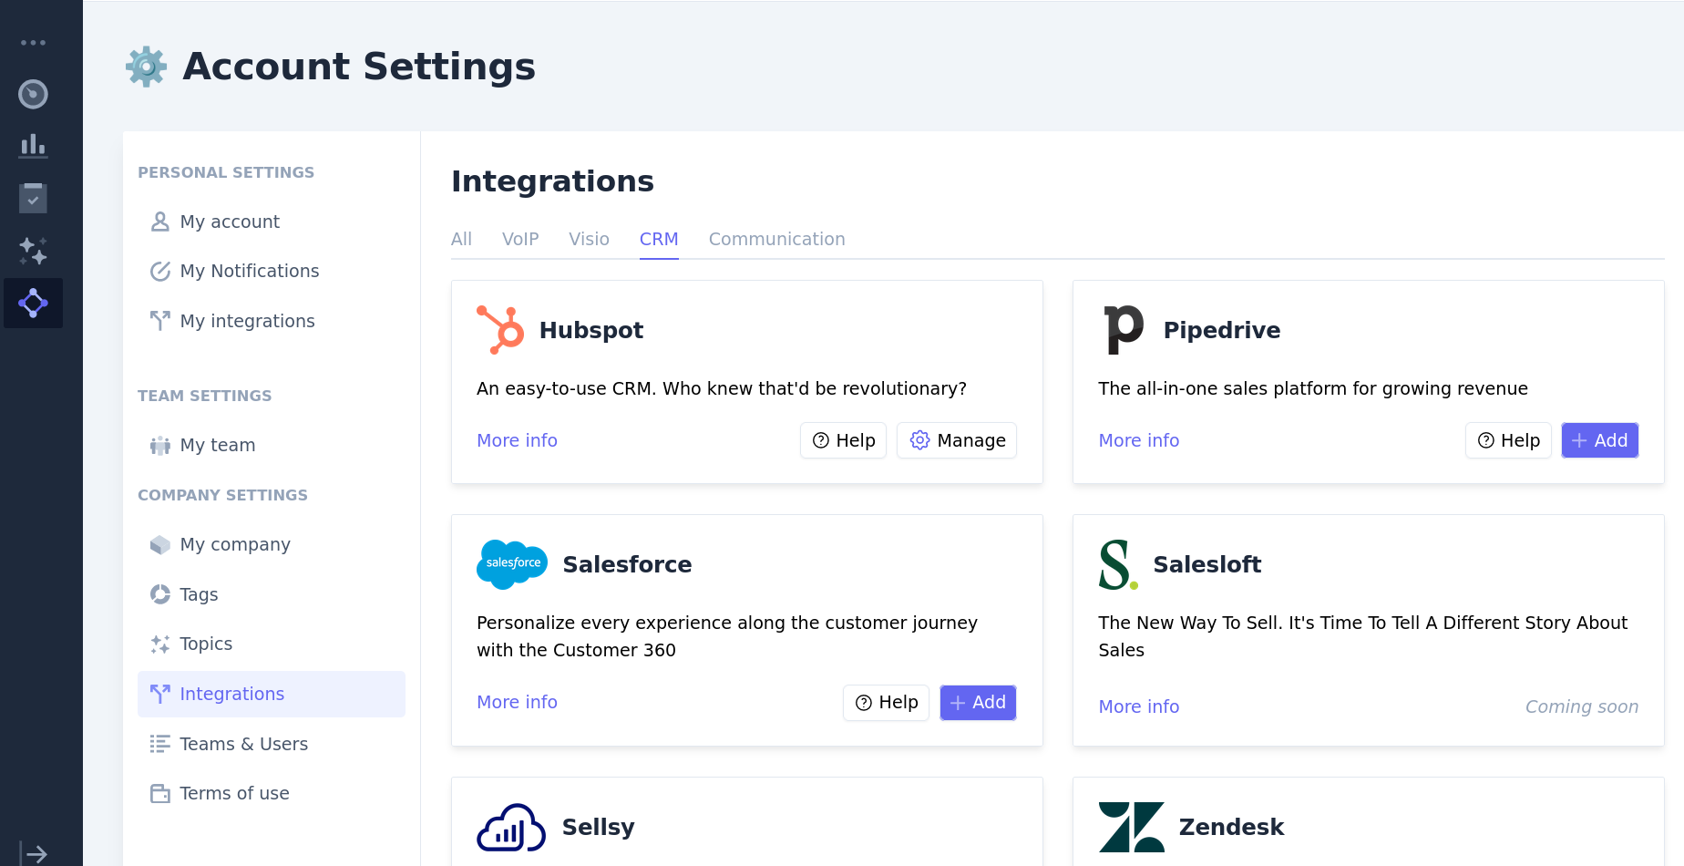Viewport: 1684px width, 866px height.
Task: Click the Zendesk card title
Action: (x=1231, y=827)
